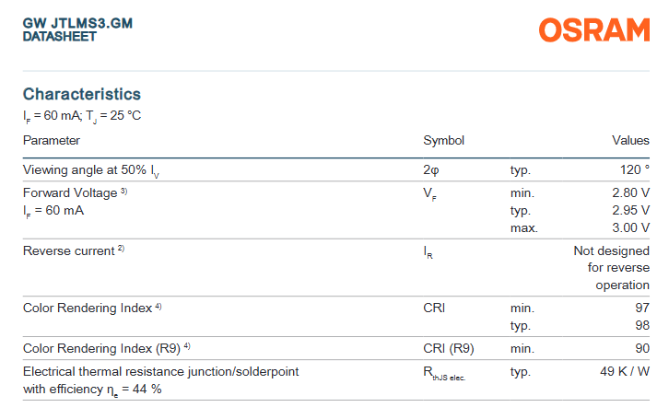Click the CRI minimum value 97
This screenshot has height=419, width=669.
(x=642, y=308)
